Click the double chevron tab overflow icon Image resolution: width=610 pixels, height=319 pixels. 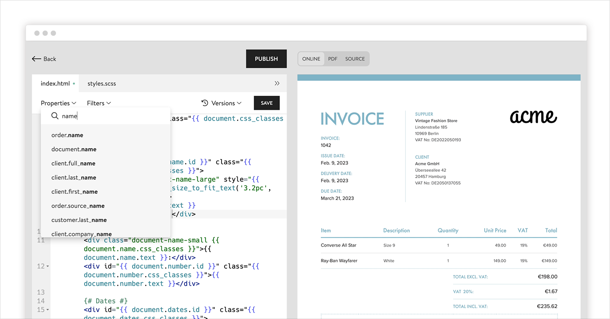coord(277,83)
